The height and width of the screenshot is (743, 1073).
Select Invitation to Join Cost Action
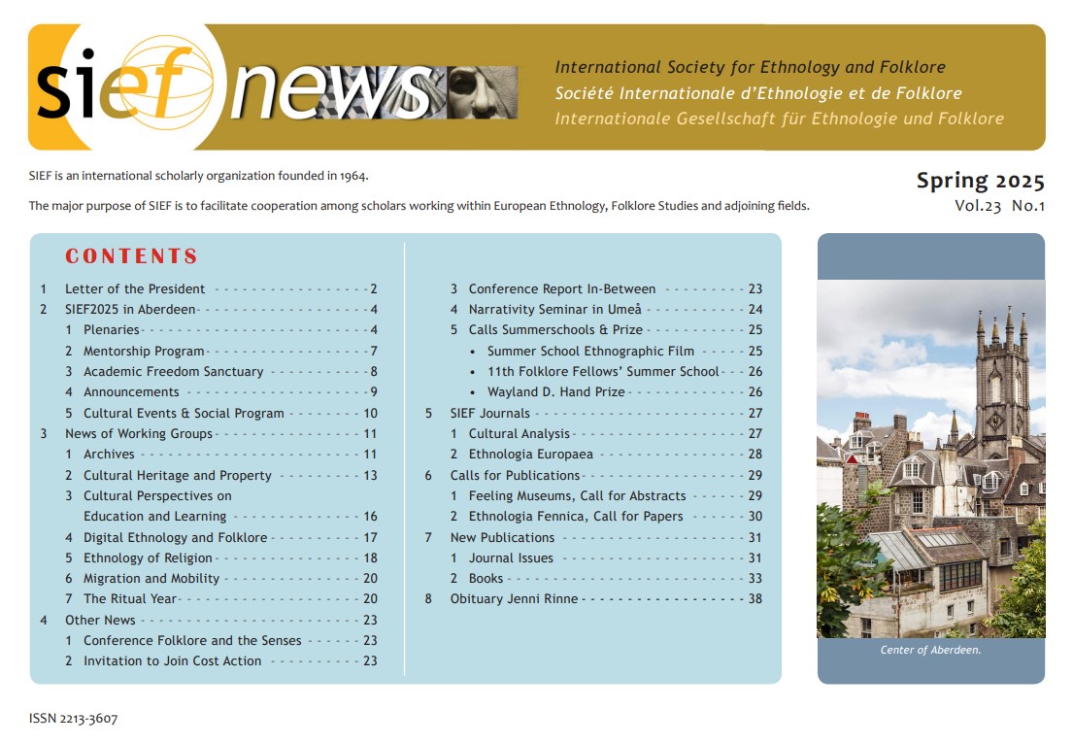coord(172,660)
